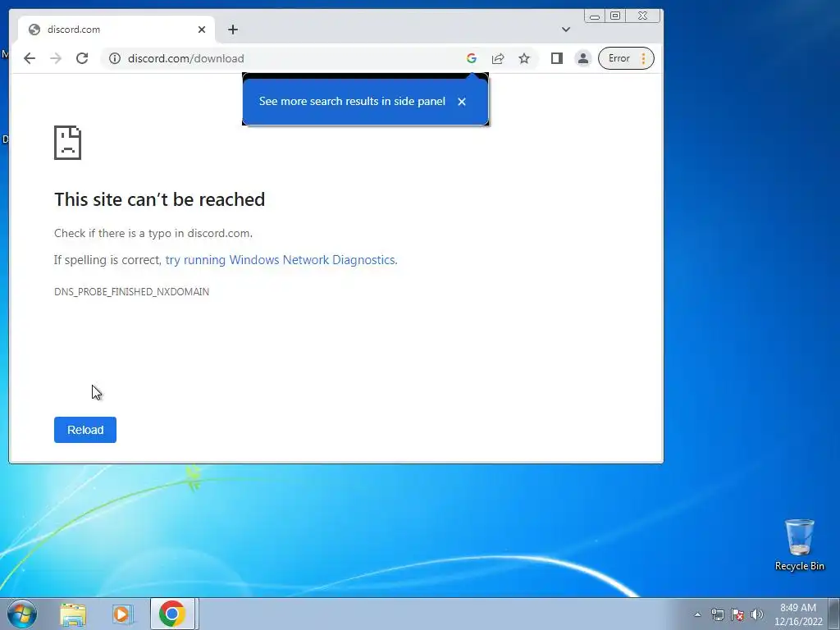Viewport: 840px width, 630px height.
Task: View site information icon in address bar
Action: pyautogui.click(x=115, y=58)
